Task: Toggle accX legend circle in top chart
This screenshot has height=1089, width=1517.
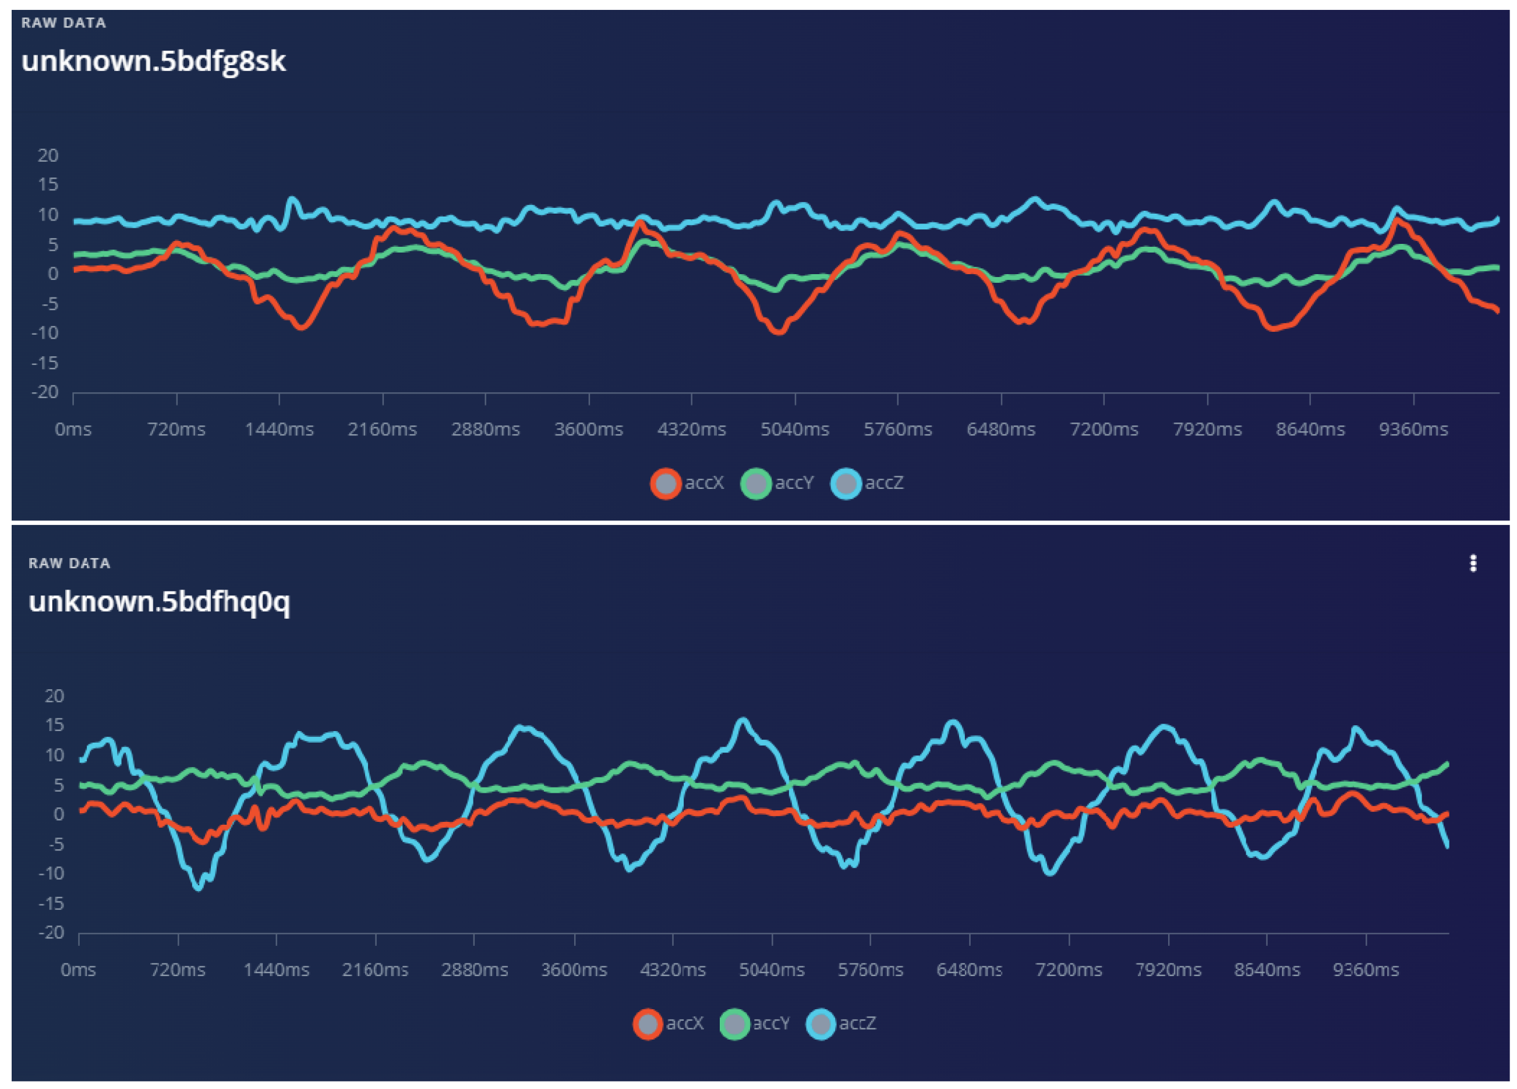Action: (x=666, y=483)
